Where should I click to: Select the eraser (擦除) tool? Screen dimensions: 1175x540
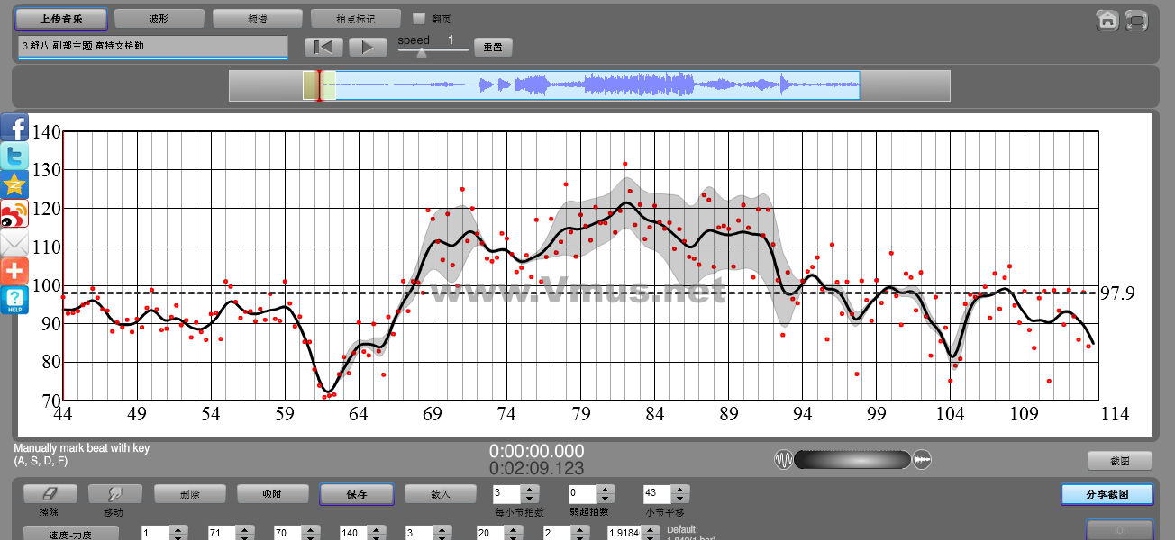click(x=50, y=494)
